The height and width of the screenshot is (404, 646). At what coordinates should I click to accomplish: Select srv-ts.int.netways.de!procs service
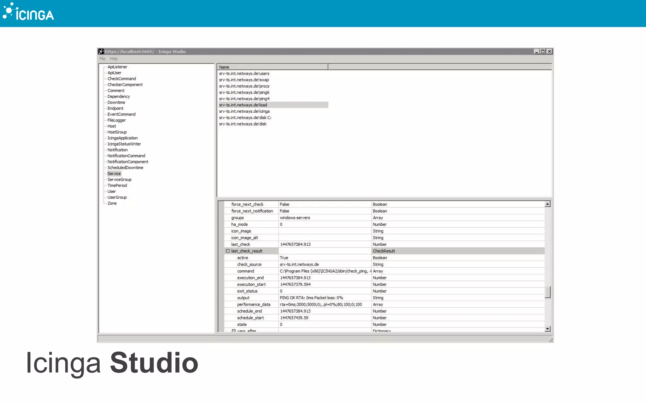click(244, 86)
